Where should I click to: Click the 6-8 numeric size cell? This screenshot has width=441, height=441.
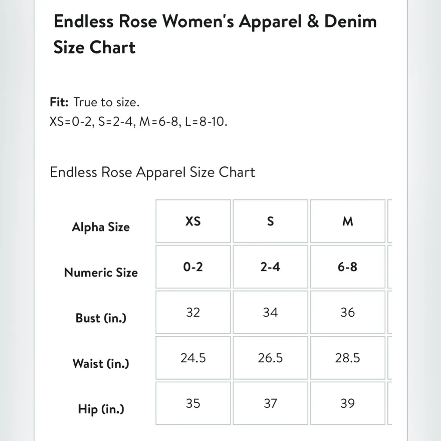tap(347, 267)
